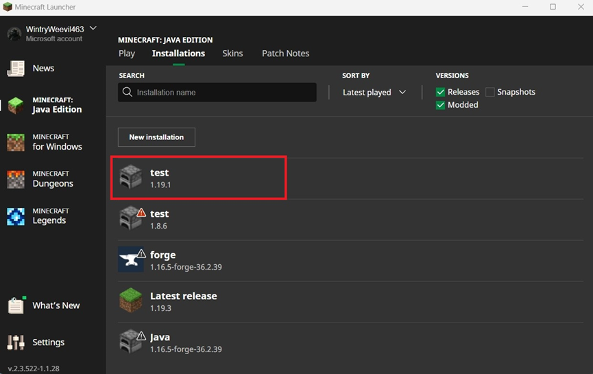This screenshot has width=593, height=374.
Task: Select the Java 1.16.5-forge installation entry
Action: click(350, 343)
